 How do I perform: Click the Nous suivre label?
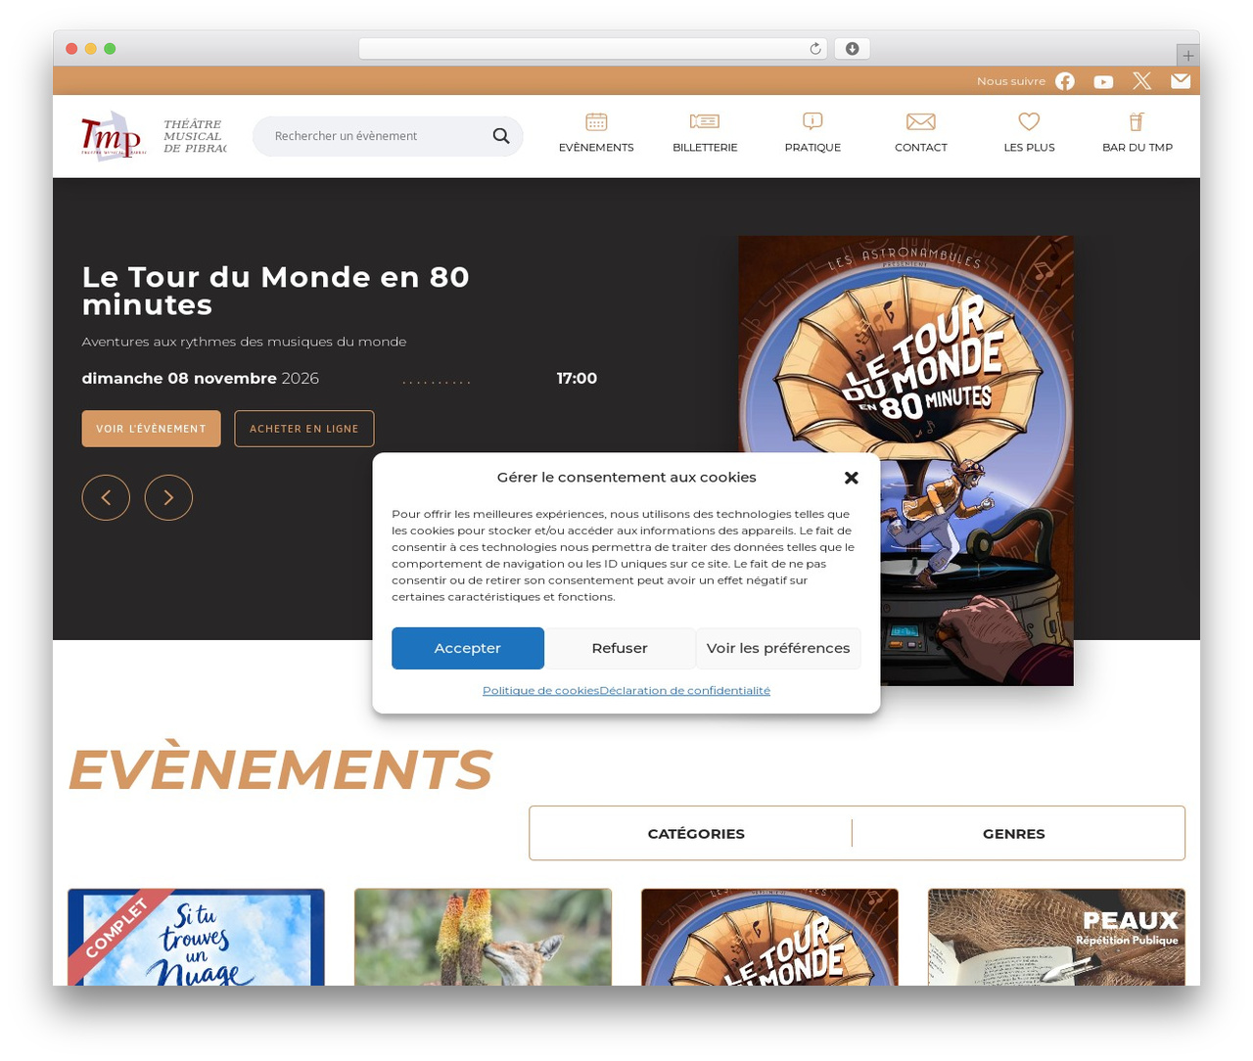pyautogui.click(x=1011, y=81)
